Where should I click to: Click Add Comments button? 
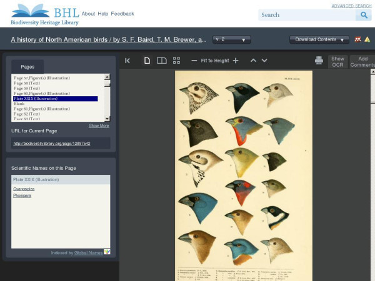tap(362, 62)
